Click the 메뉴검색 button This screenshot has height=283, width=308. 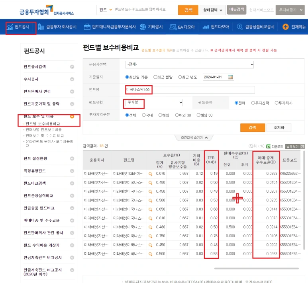(237, 10)
